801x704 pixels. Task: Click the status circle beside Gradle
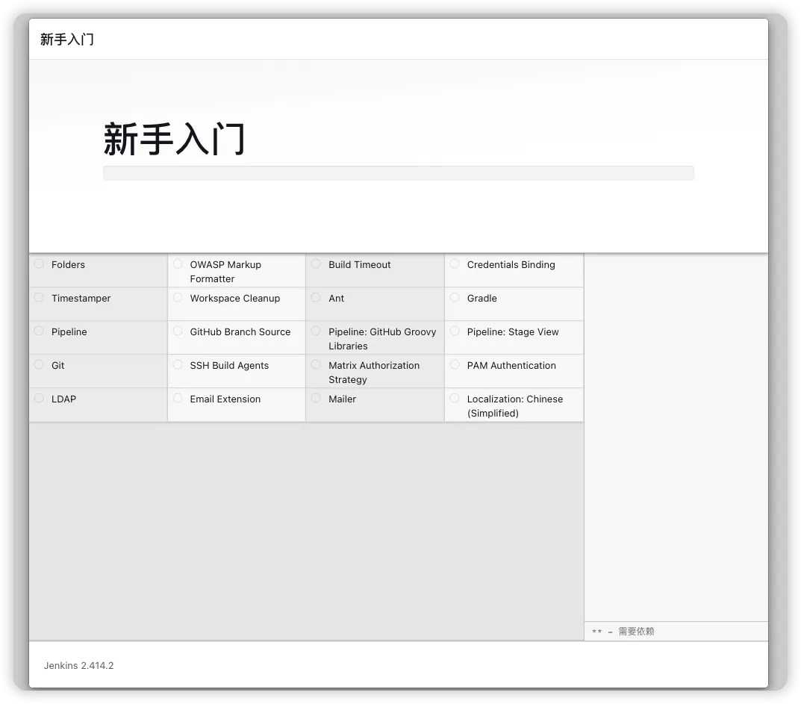point(455,297)
